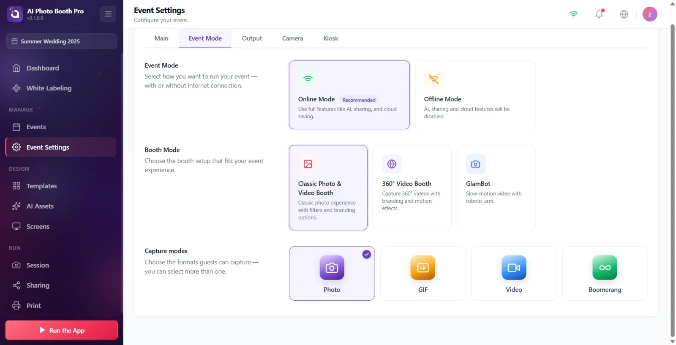Click the language globe icon
The height and width of the screenshot is (345, 676).
pos(624,14)
